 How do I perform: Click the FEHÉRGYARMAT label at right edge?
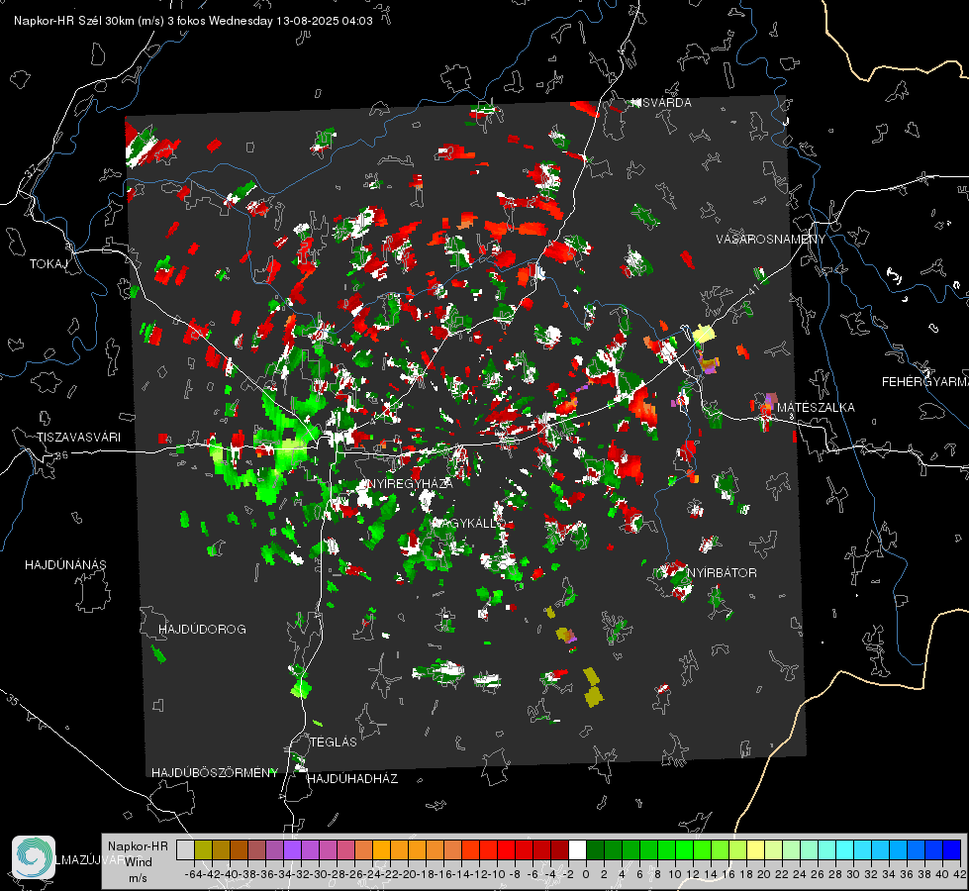point(925,382)
